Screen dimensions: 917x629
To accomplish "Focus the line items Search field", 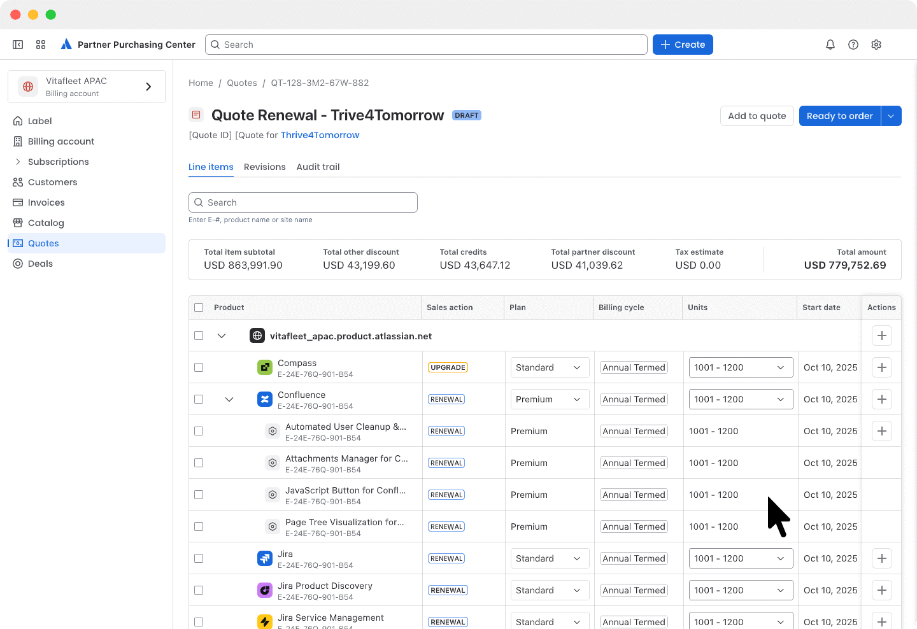I will pyautogui.click(x=303, y=202).
